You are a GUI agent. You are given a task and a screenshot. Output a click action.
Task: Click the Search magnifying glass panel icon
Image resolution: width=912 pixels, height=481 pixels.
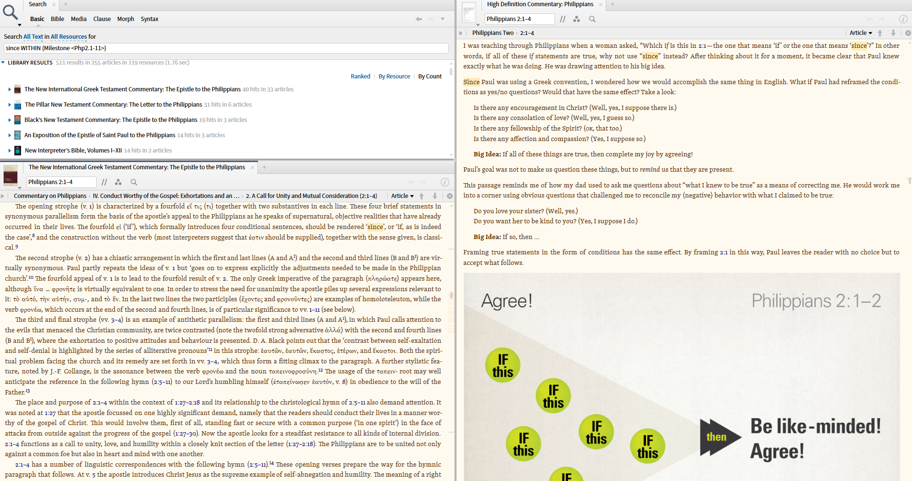click(10, 11)
